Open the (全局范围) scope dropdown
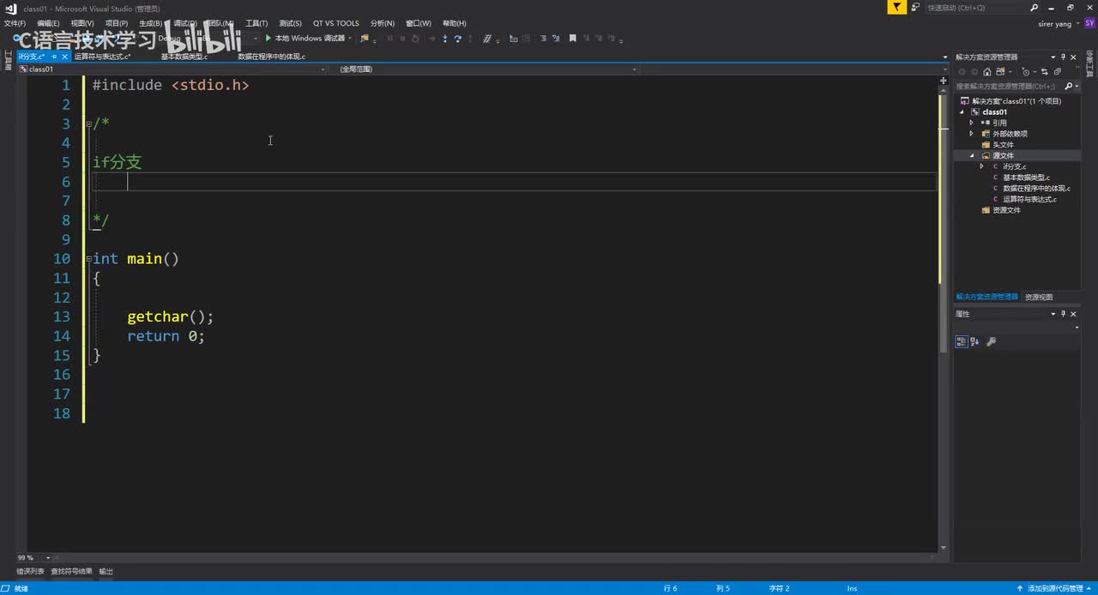Viewport: 1098px width, 595px height. [633, 69]
